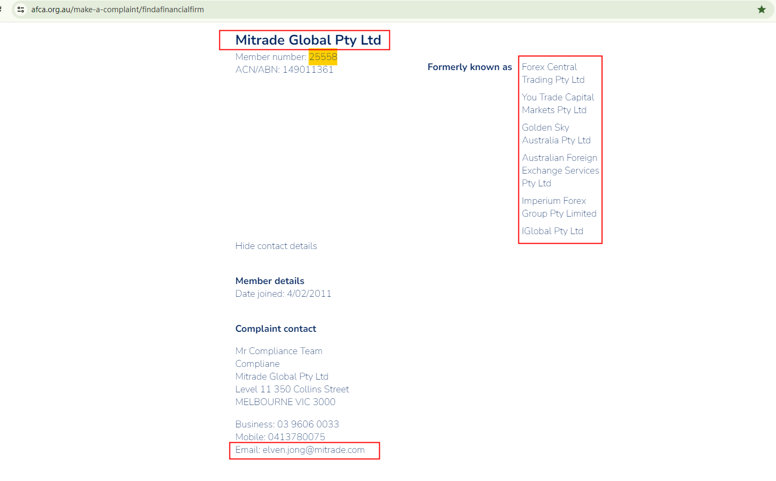Click Australian Foreign Exchange Services Pty Ltd
Image resolution: width=776 pixels, height=481 pixels.
point(560,170)
